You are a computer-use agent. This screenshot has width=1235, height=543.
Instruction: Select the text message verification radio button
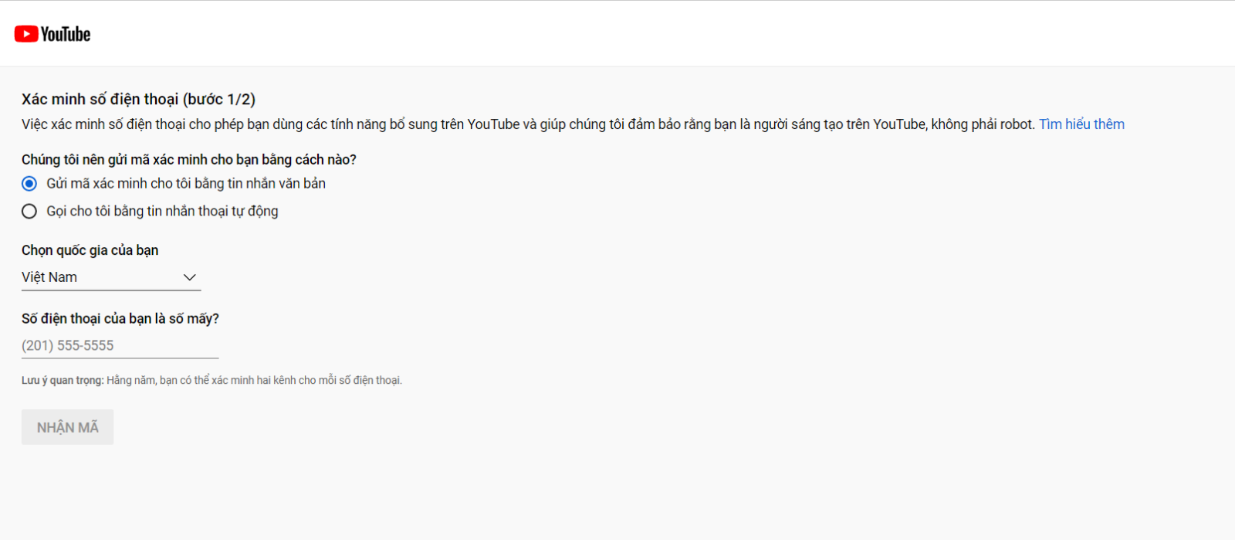point(29,184)
